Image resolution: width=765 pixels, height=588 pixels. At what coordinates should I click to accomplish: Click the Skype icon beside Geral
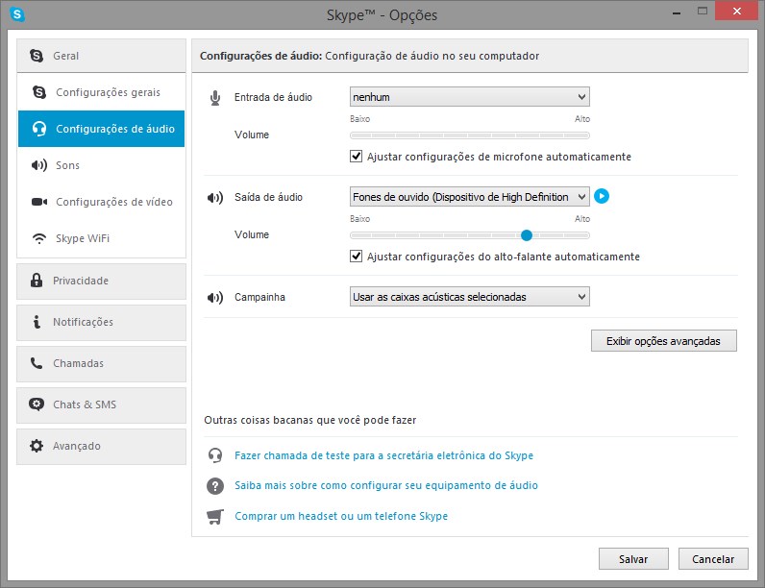(37, 56)
